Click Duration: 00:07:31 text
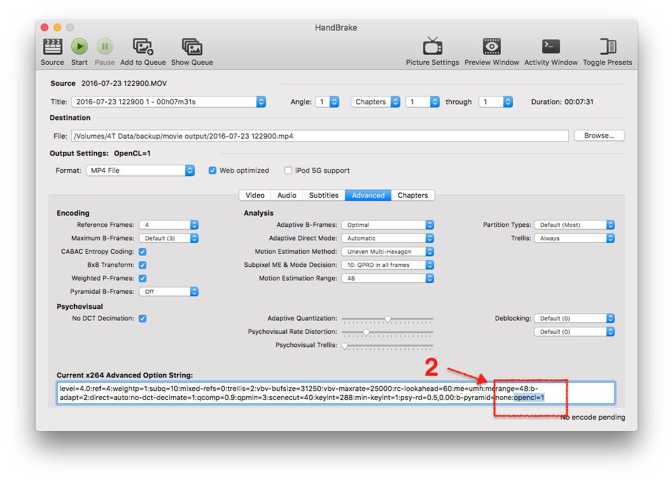 click(562, 102)
